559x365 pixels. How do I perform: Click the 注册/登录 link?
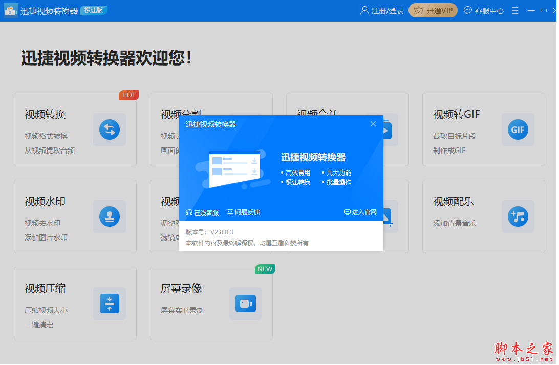(387, 10)
